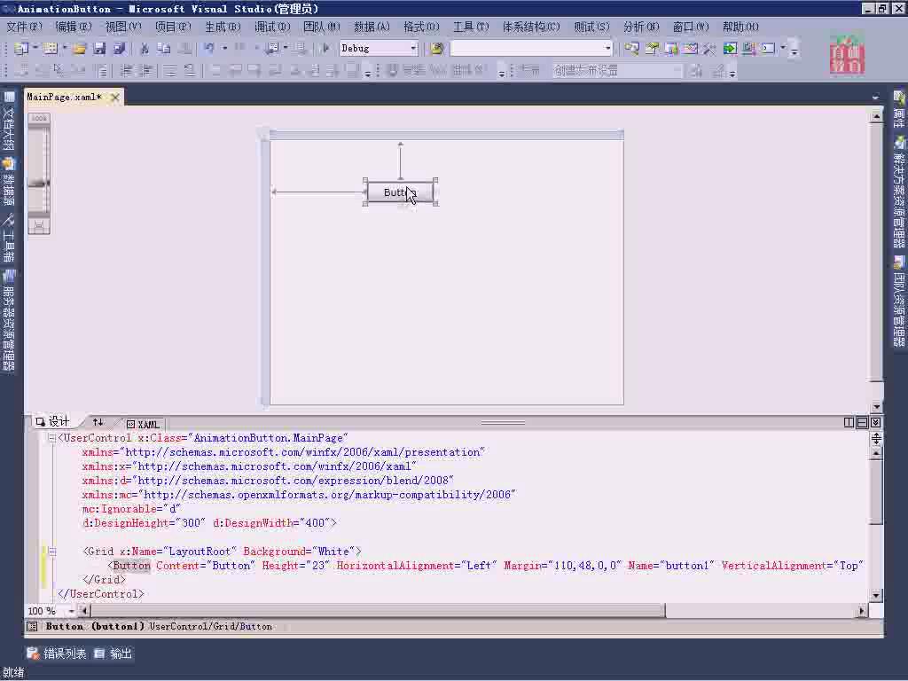Open the 编辑(E) menu
Screen dimensions: 908x681
[74, 27]
